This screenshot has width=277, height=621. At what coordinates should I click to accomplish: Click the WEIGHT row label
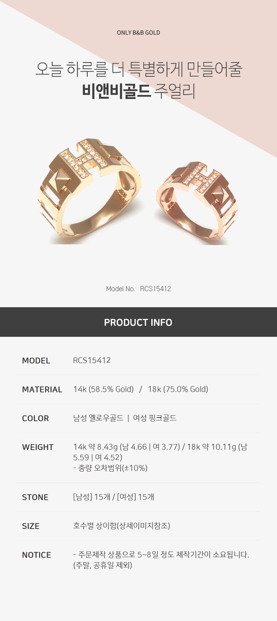tap(38, 447)
